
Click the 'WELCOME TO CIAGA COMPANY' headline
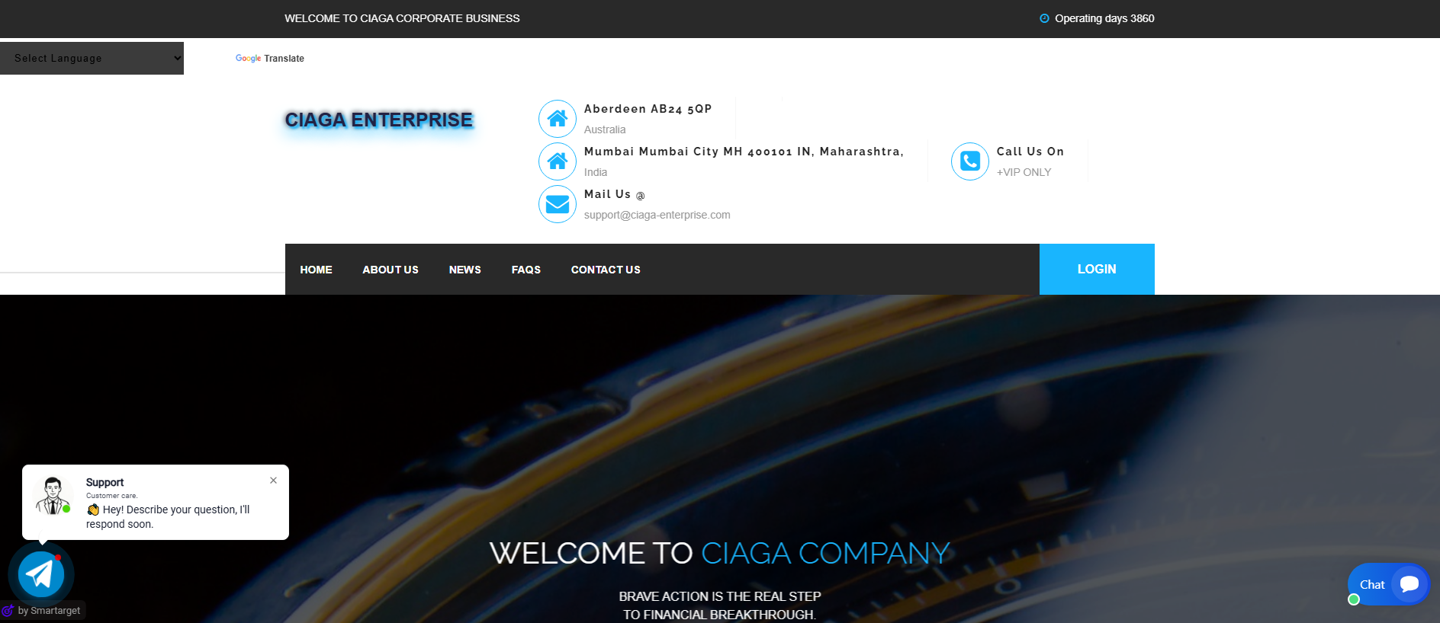720,553
